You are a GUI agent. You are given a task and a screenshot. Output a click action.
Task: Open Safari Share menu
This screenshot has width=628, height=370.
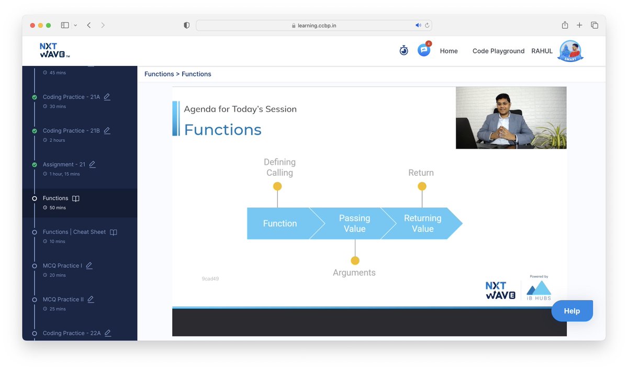click(565, 25)
